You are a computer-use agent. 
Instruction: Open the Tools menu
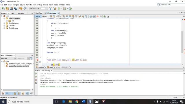pyautogui.click(x=56, y=5)
